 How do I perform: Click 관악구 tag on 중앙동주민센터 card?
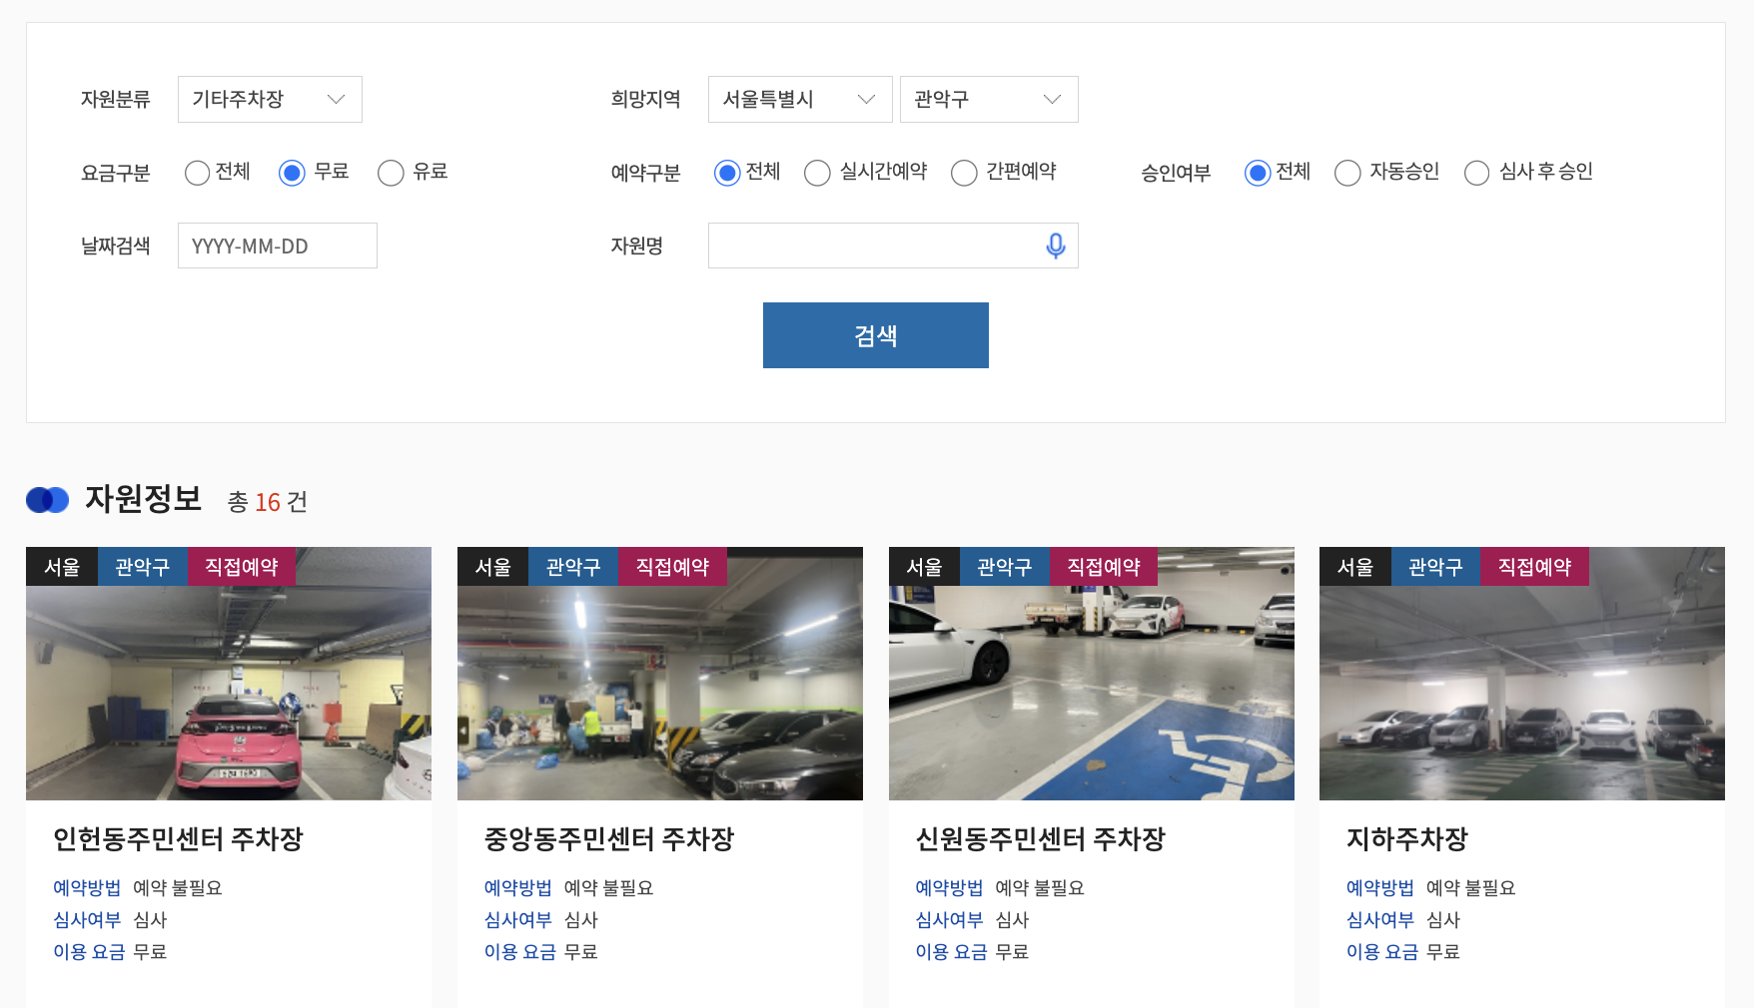click(x=573, y=567)
